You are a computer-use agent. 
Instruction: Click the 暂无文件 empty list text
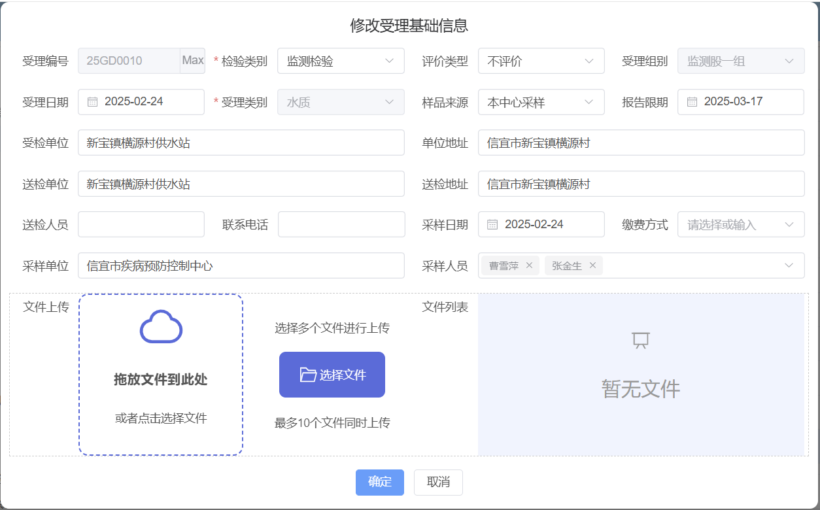pos(641,389)
